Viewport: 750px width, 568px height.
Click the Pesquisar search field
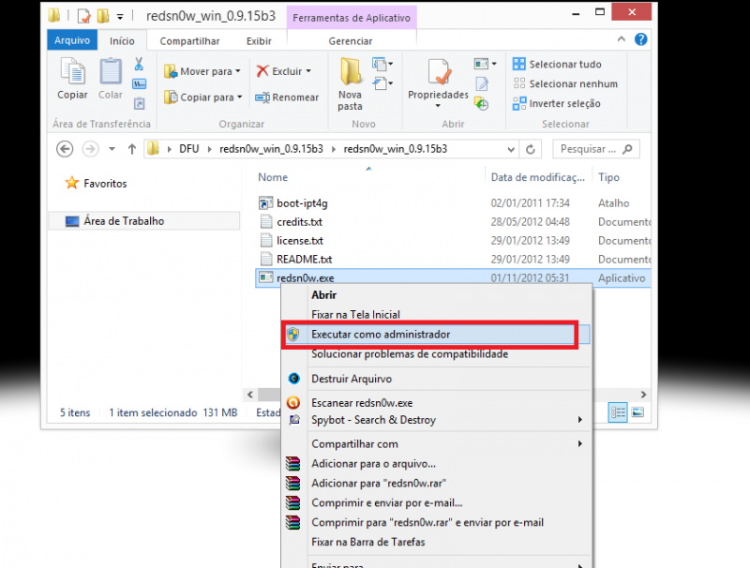click(x=589, y=149)
